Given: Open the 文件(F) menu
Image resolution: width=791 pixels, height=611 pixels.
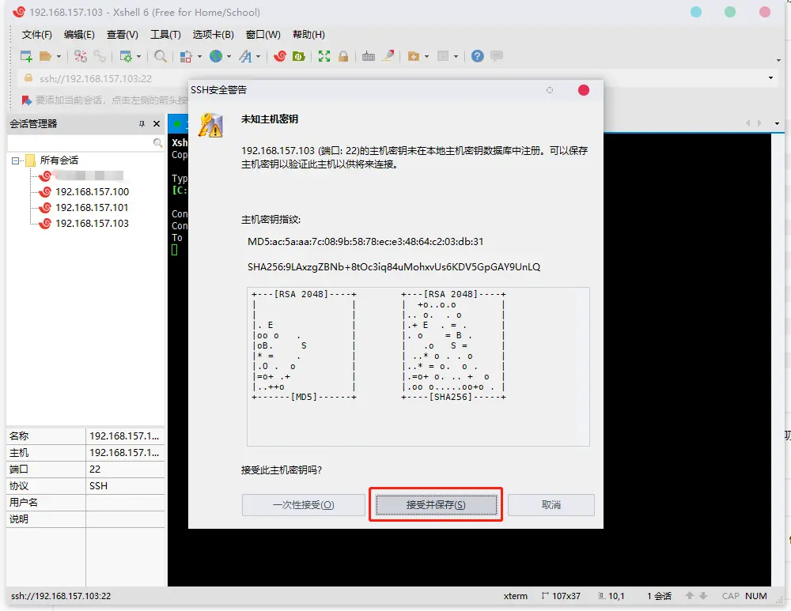Looking at the screenshot, I should [x=37, y=34].
